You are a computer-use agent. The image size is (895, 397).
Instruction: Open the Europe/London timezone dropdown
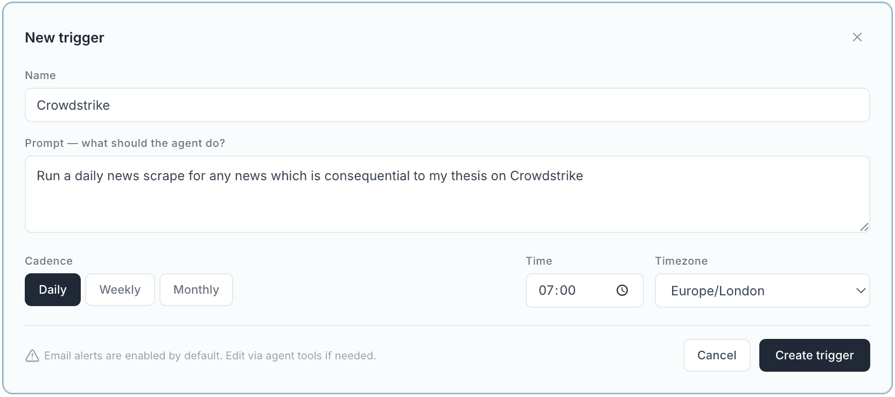pos(754,290)
